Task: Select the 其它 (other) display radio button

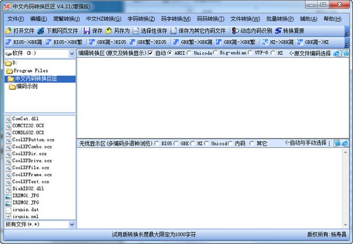Action: tap(252, 143)
